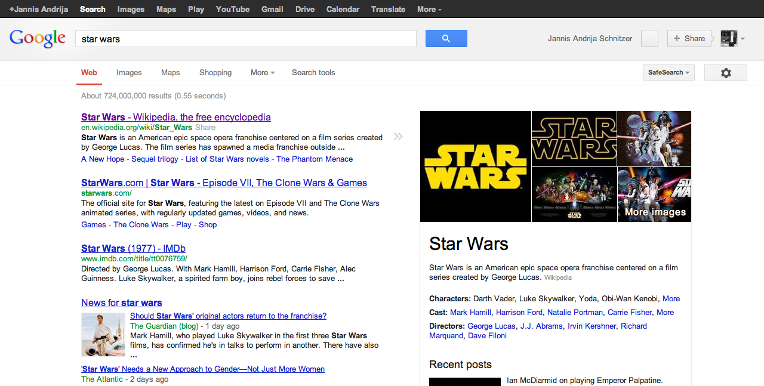
Task: Expand the Wikipedia result preview arrows
Action: (x=398, y=137)
